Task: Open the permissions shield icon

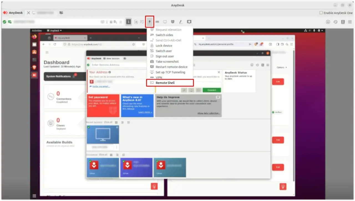Action: (173, 22)
